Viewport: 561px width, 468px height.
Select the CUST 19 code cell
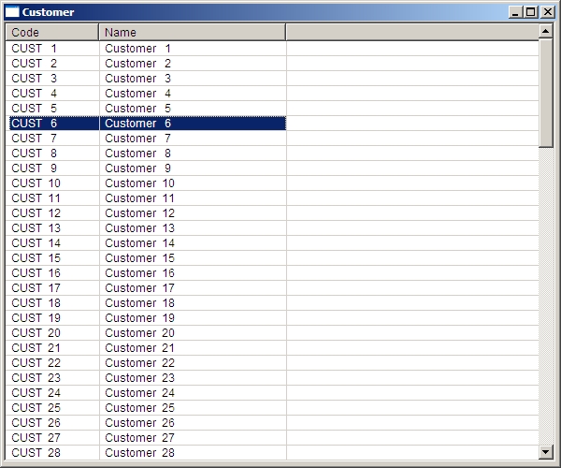tap(52, 318)
